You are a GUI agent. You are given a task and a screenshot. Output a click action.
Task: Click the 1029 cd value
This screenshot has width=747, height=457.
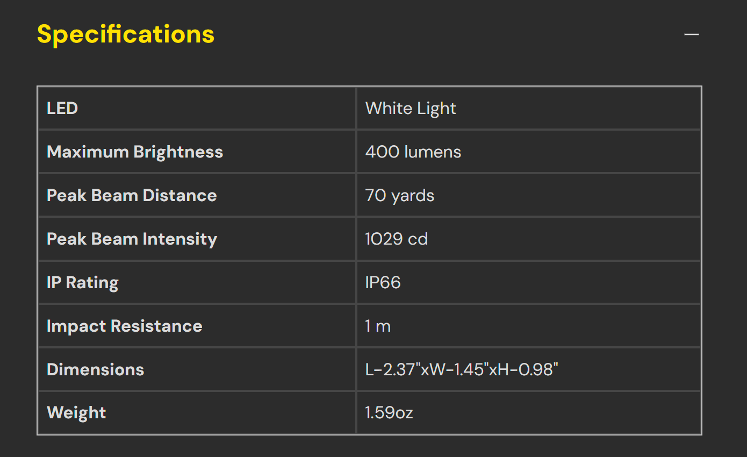coord(397,239)
